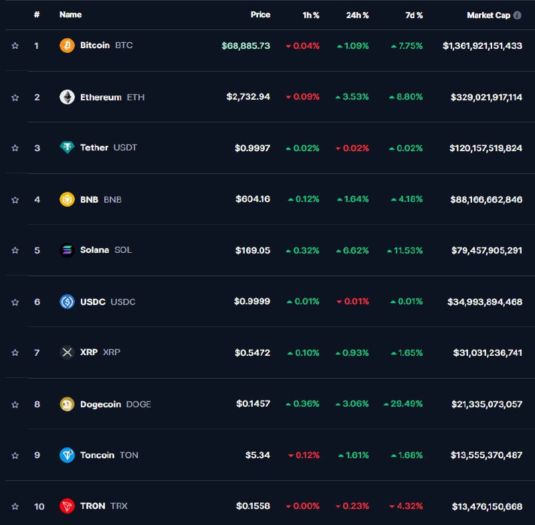
Task: Open the TRON TRX coin page
Action: (104, 506)
